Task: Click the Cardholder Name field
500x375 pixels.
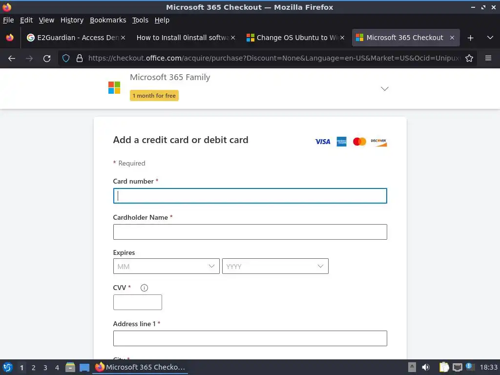Action: click(x=250, y=232)
